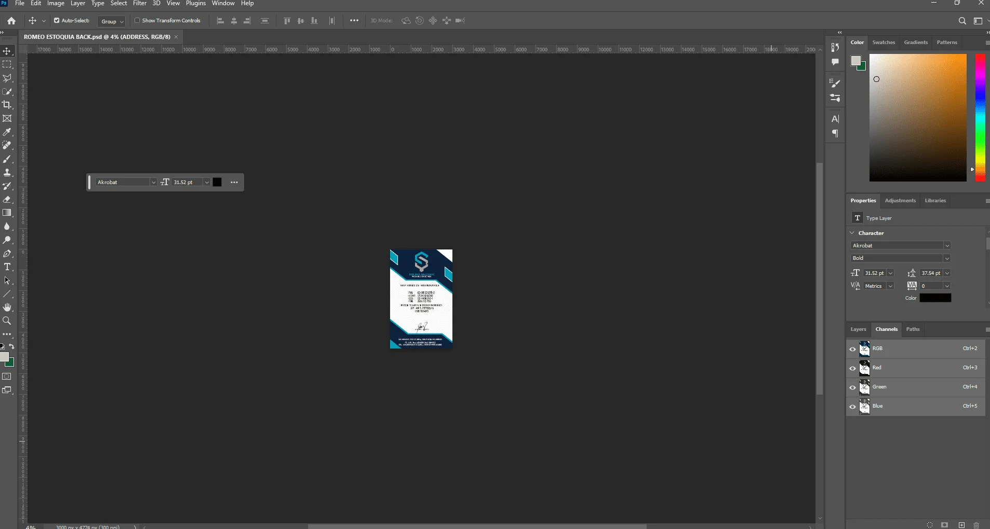This screenshot has width=990, height=529.
Task: Switch to the Swatches tab
Action: click(x=884, y=43)
